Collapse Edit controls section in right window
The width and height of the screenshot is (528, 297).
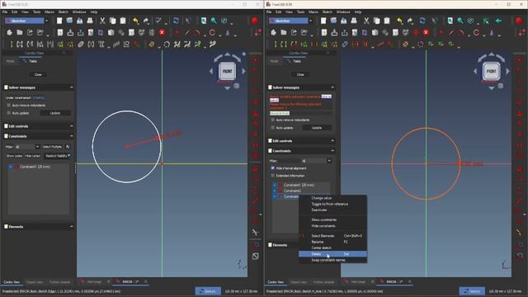click(332, 141)
